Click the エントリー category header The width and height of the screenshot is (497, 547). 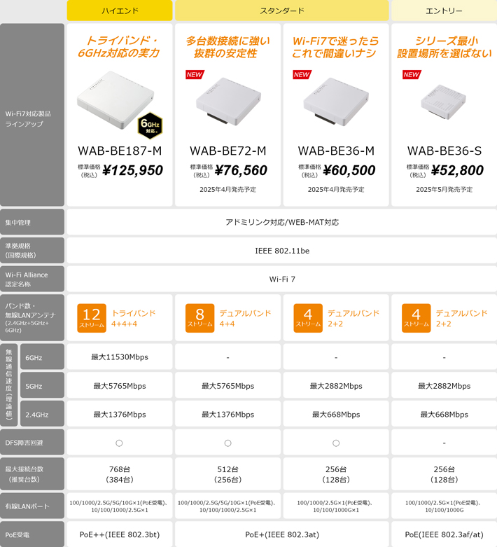pos(444,11)
